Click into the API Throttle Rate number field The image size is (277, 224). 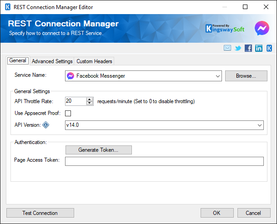click(76, 101)
